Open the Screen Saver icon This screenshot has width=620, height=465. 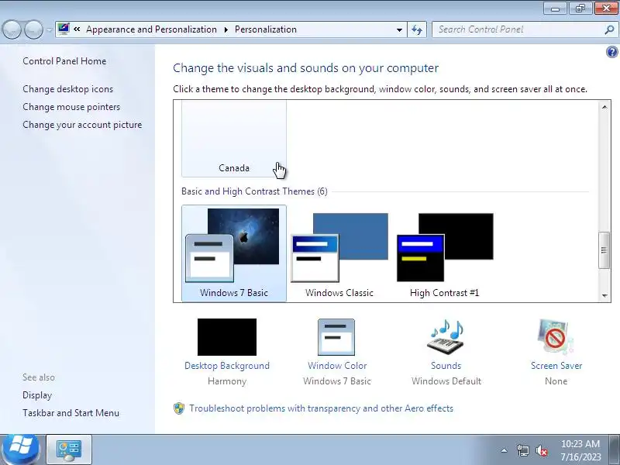click(556, 337)
